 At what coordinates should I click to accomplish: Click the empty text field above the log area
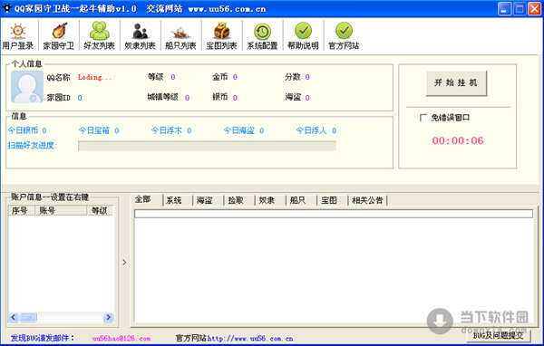(334, 214)
